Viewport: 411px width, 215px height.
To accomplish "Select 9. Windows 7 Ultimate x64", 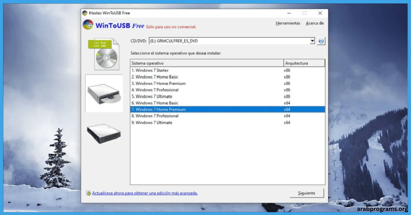I will pyautogui.click(x=227, y=123).
